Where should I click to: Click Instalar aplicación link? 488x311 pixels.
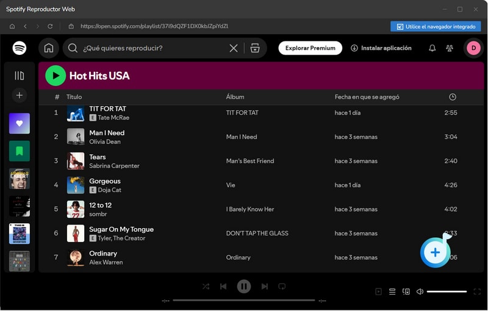pos(381,48)
